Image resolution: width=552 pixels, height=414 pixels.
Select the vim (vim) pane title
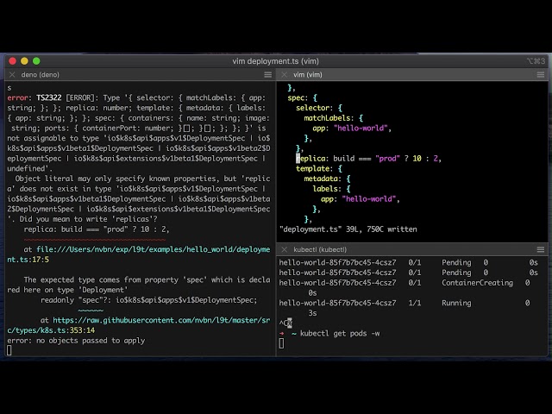(308, 75)
